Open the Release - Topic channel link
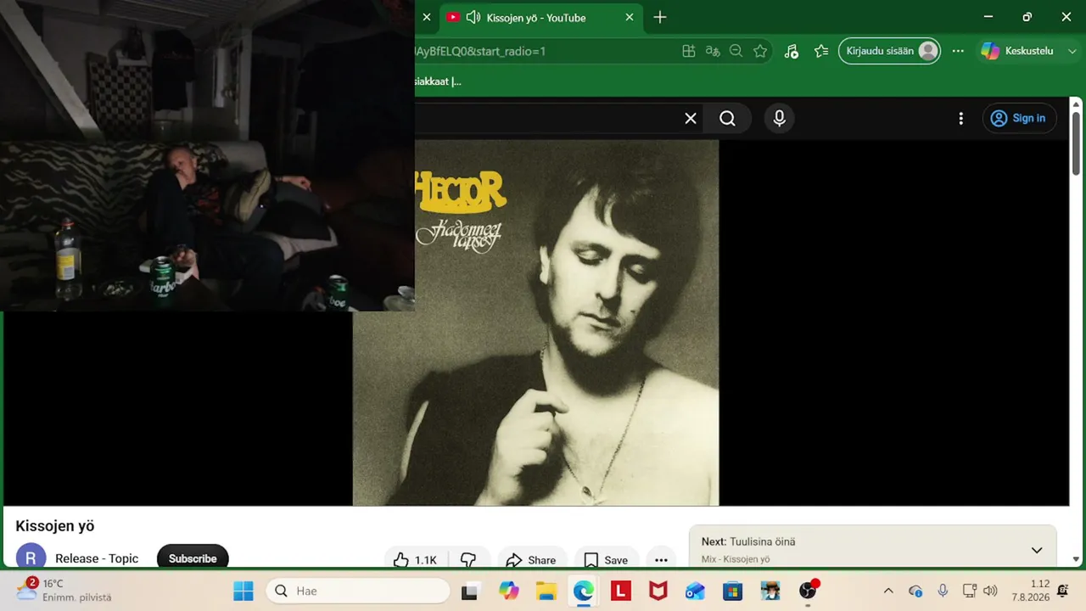The height and width of the screenshot is (611, 1086). pyautogui.click(x=97, y=558)
